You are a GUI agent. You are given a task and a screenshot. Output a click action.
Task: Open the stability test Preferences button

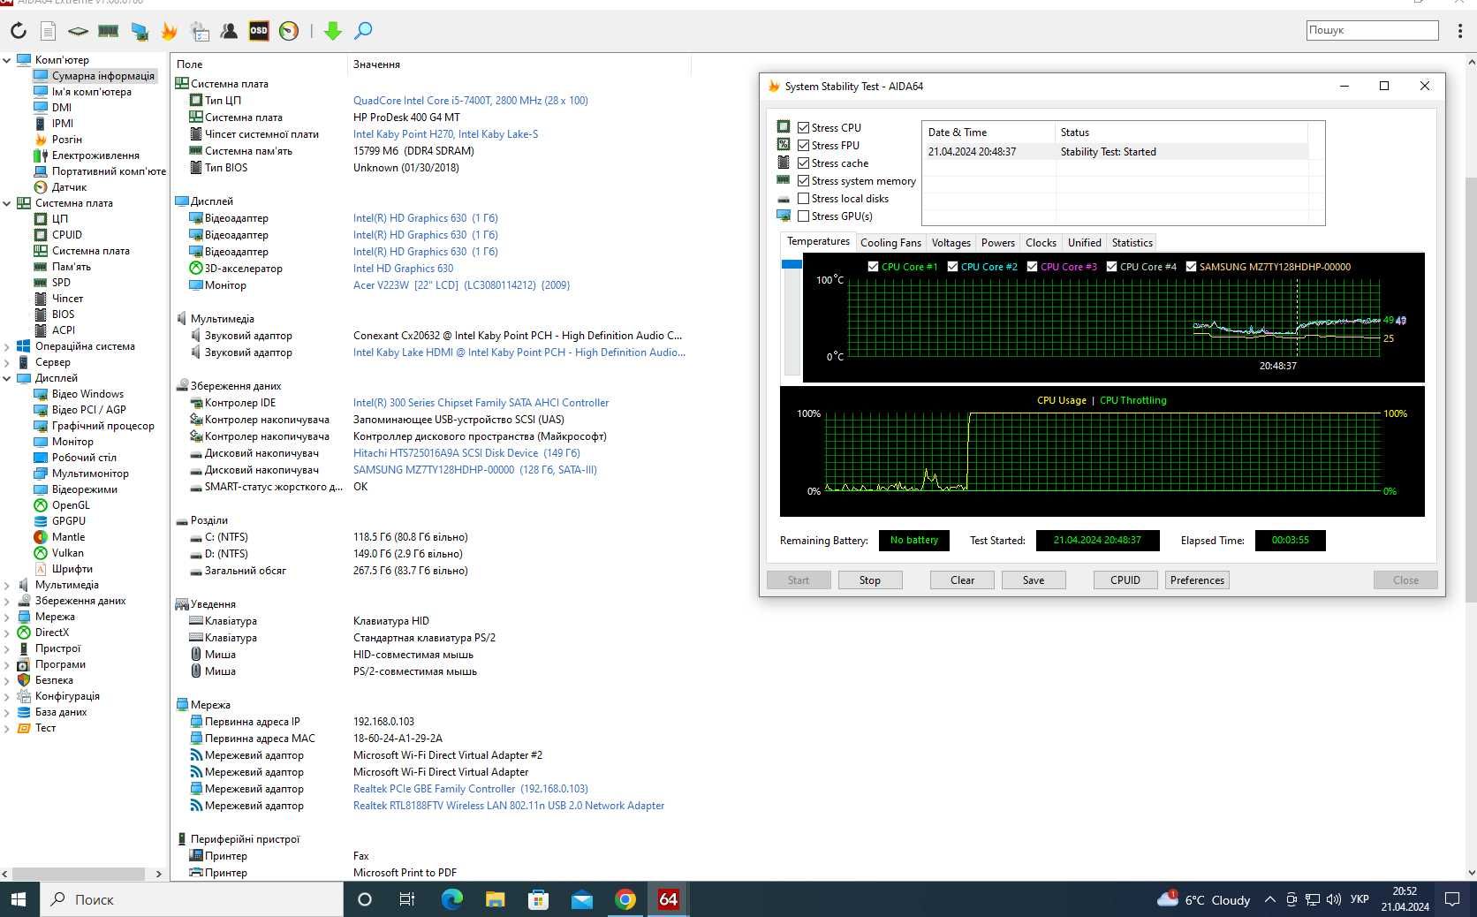tap(1198, 580)
